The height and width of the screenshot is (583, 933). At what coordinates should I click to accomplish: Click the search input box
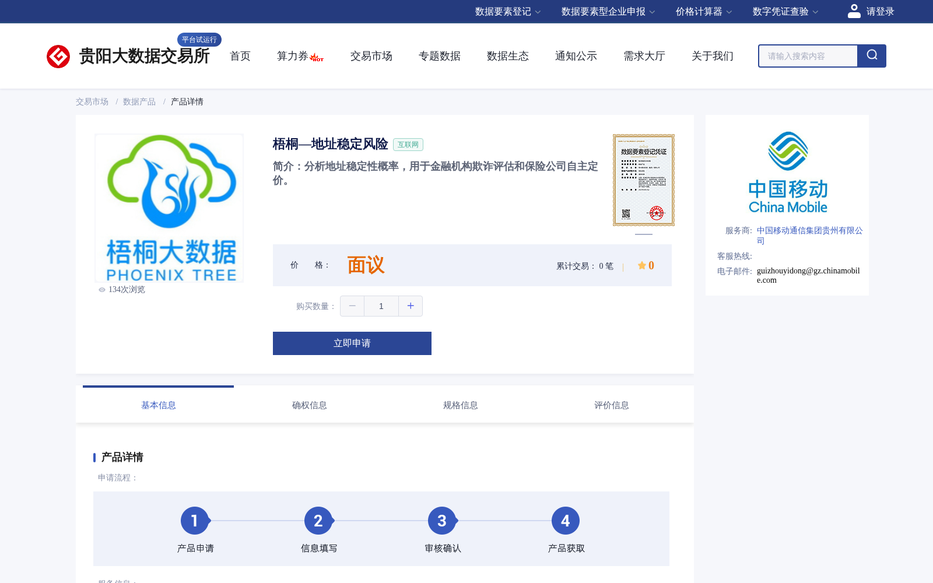808,56
